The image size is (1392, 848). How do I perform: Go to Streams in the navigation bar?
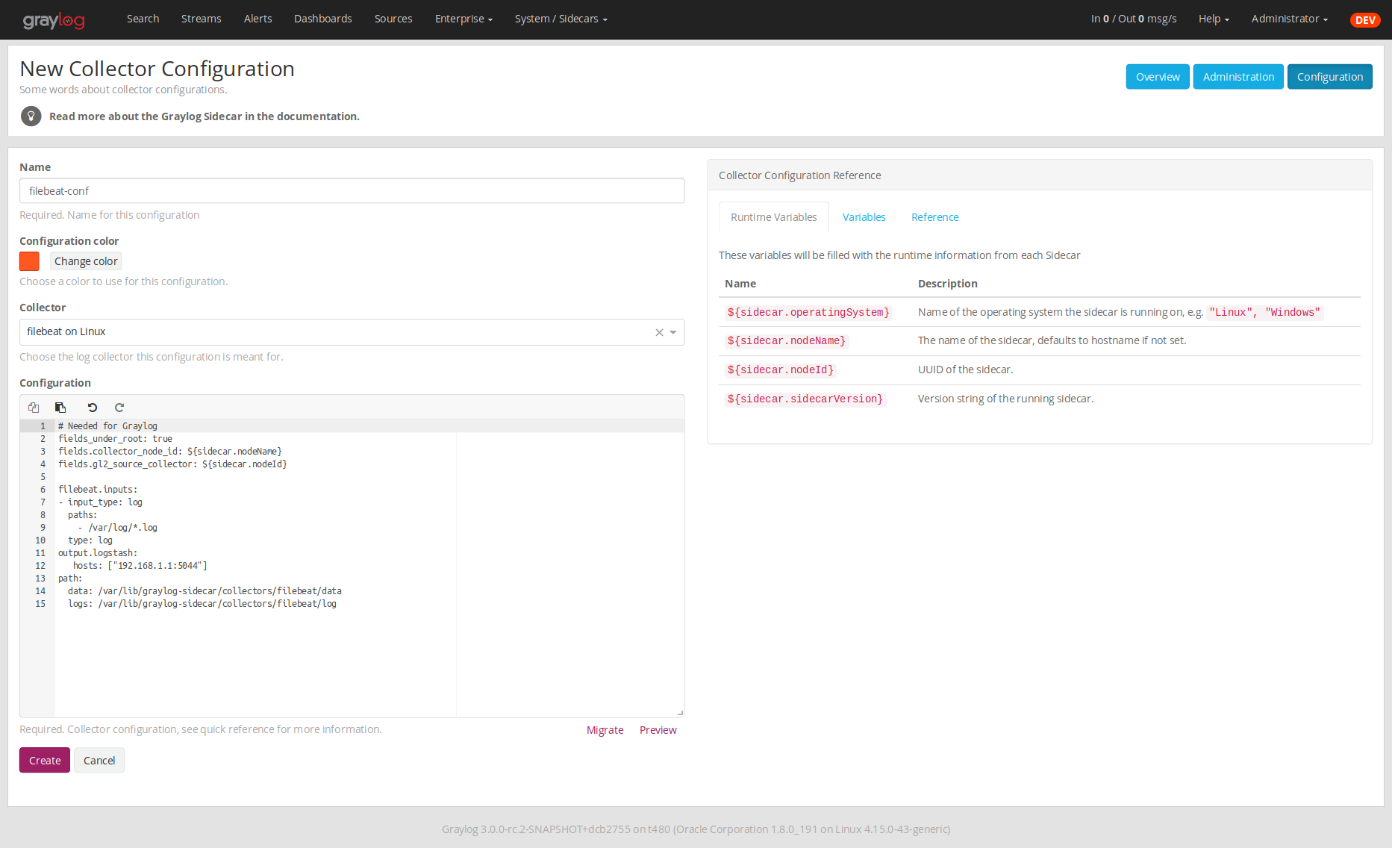tap(201, 19)
